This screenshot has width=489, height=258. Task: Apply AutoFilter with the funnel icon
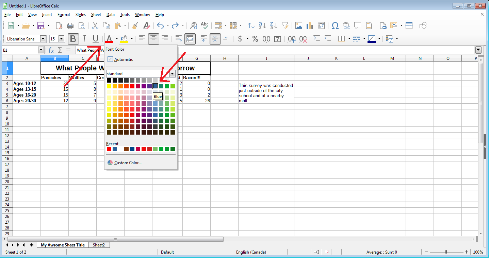click(x=285, y=25)
